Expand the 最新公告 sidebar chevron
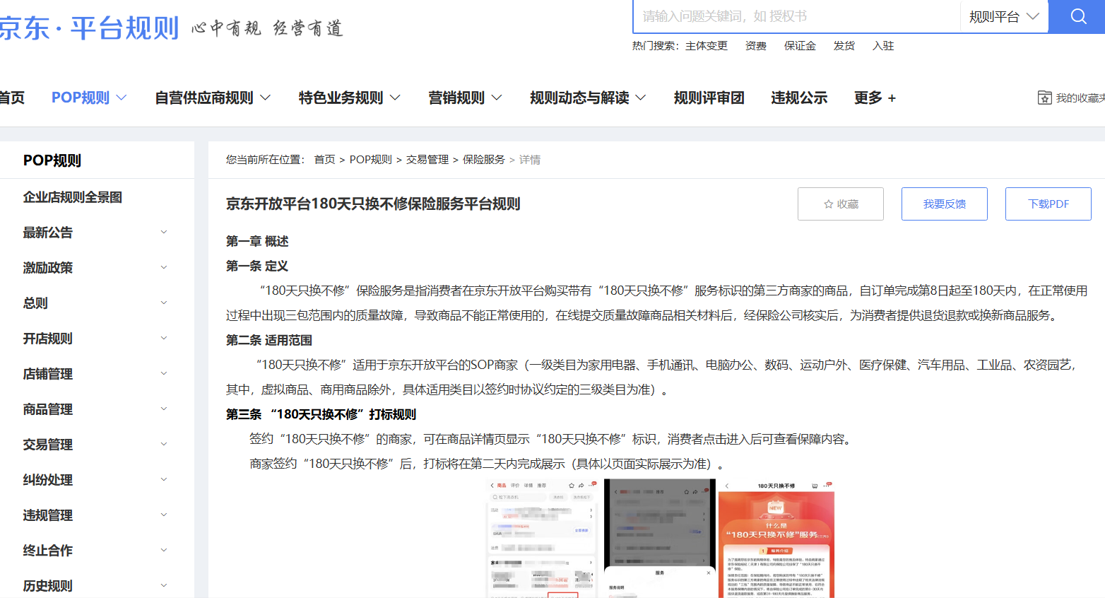This screenshot has height=598, width=1105. pyautogui.click(x=164, y=233)
